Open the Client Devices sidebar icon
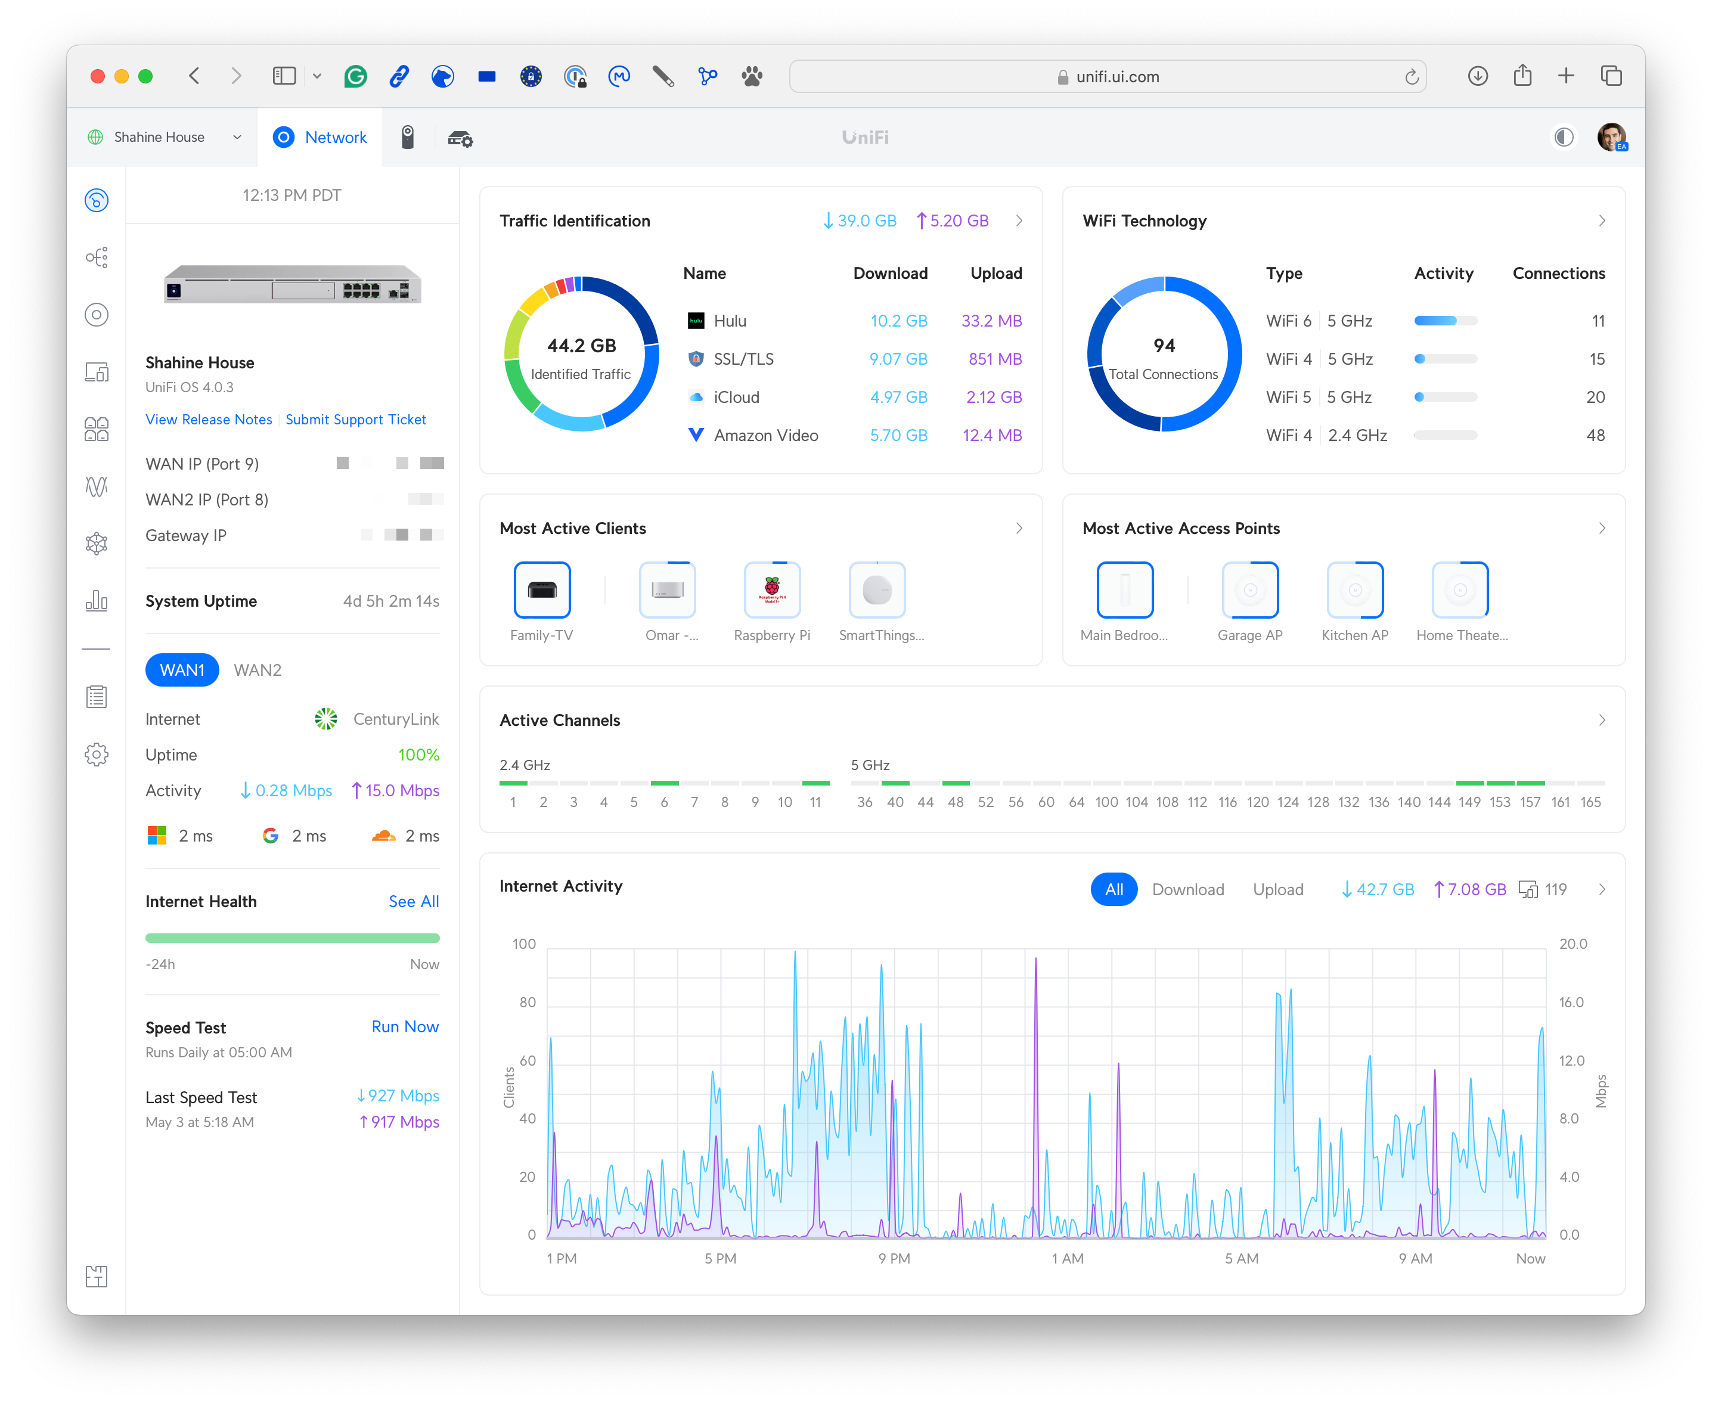Screen dimensions: 1712x1403 click(x=96, y=372)
